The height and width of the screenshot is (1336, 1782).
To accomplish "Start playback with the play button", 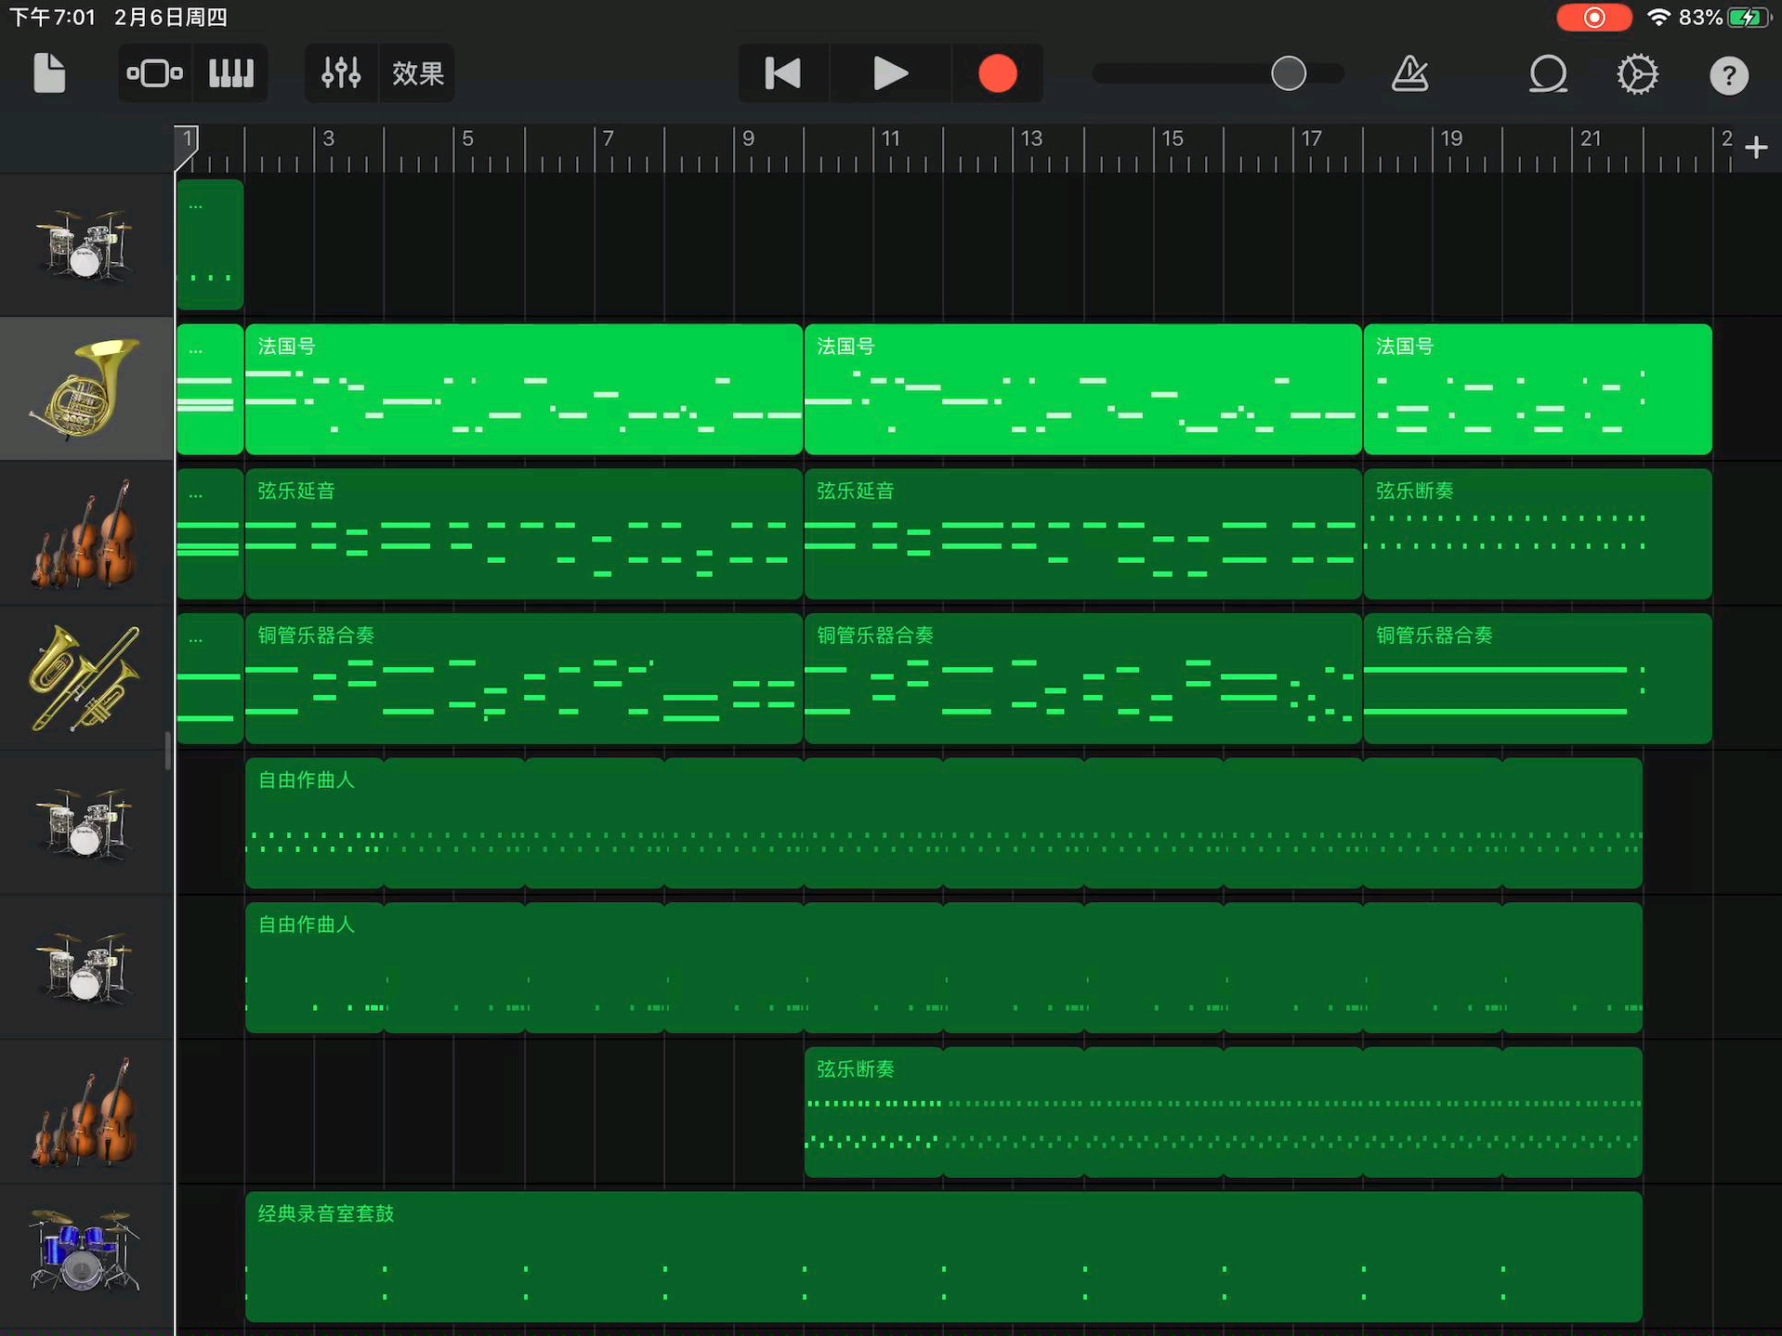I will point(890,72).
